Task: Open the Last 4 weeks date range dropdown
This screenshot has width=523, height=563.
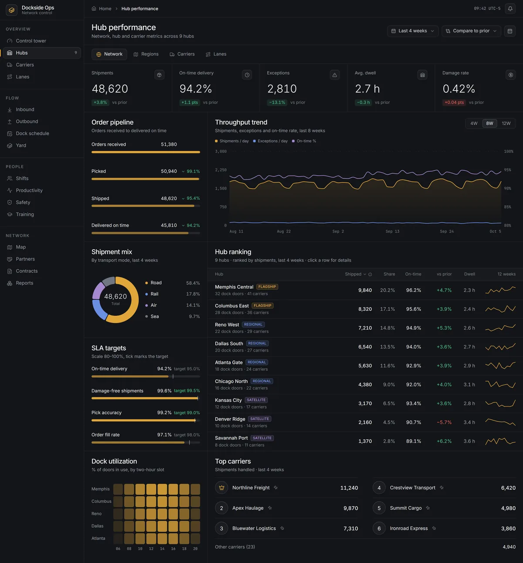Action: pyautogui.click(x=413, y=31)
